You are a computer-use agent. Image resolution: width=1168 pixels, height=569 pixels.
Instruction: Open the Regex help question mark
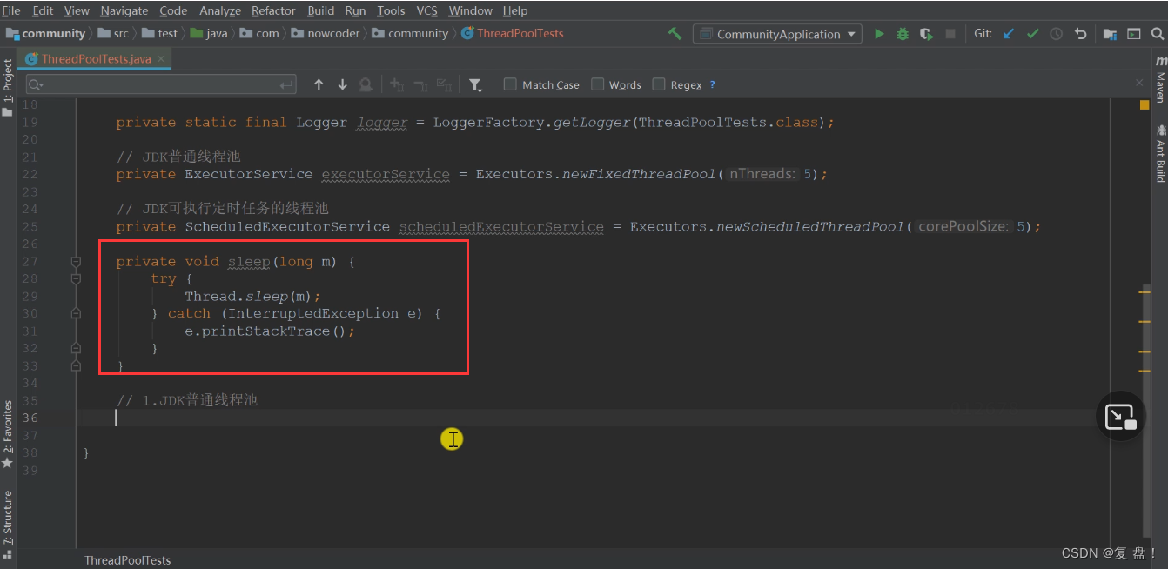(713, 84)
